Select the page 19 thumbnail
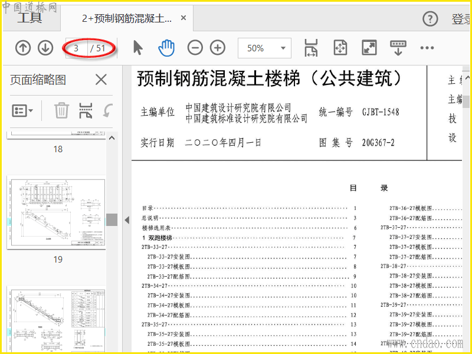Viewport: 472px width, 354px height. (56, 213)
